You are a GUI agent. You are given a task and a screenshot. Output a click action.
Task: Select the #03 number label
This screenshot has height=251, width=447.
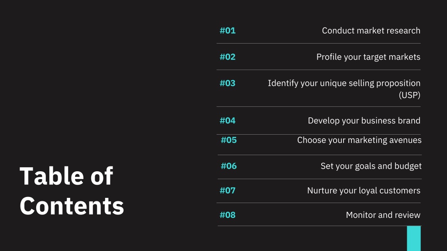click(x=227, y=83)
